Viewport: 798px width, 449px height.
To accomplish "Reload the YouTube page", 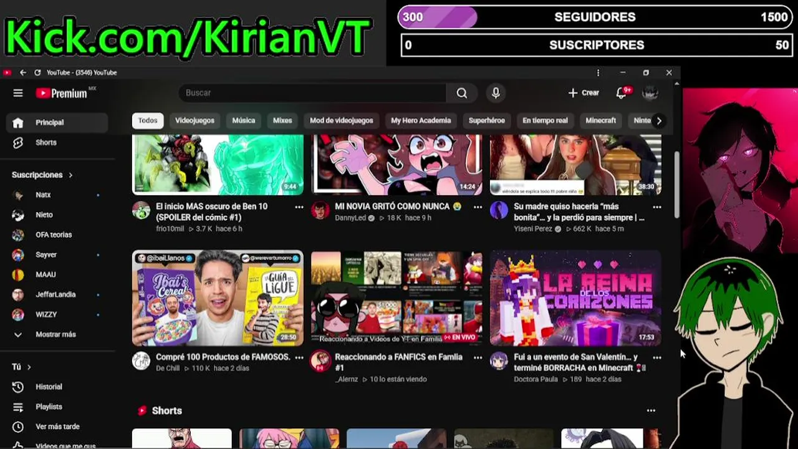I will (37, 72).
